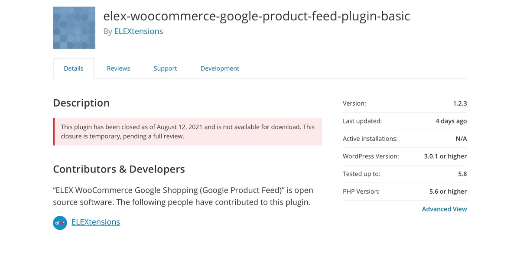Click the WordPress Version 3.0.1 or higher value

click(445, 156)
